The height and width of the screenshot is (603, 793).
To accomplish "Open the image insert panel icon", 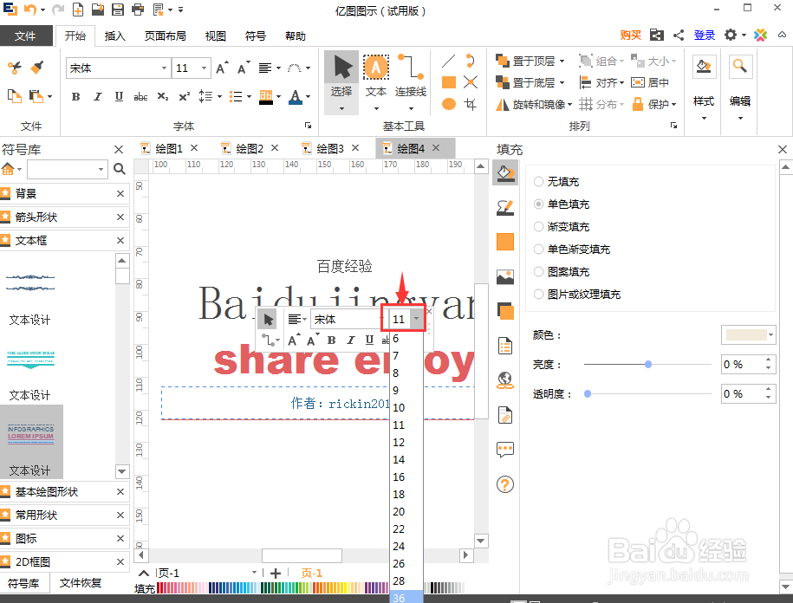I will click(x=505, y=276).
